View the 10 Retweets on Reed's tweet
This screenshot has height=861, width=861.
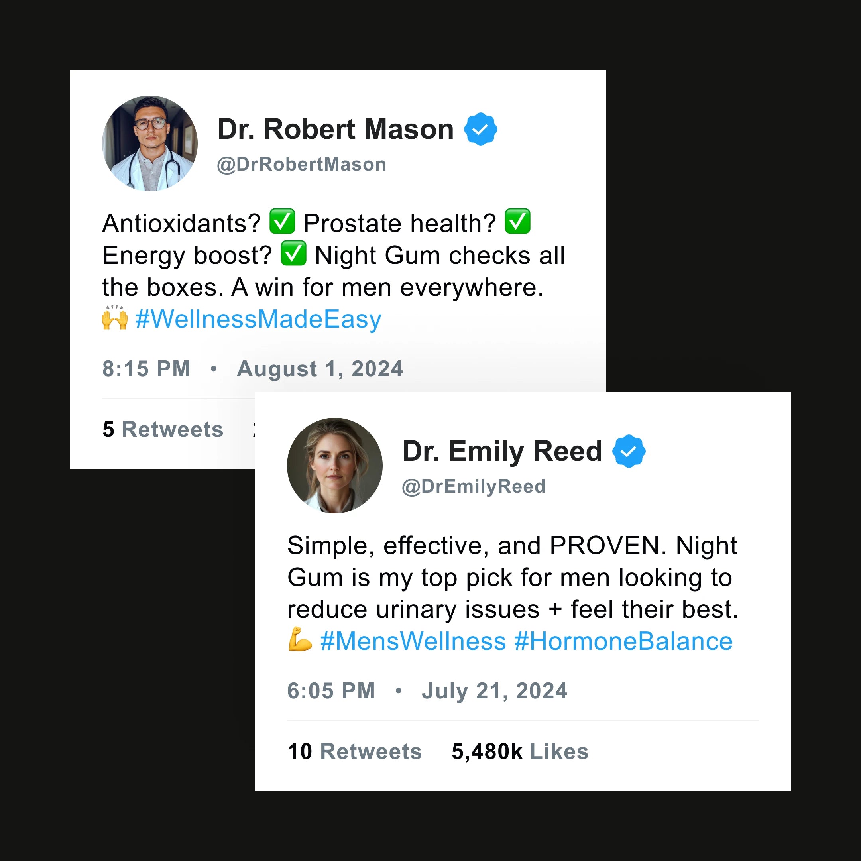click(354, 751)
